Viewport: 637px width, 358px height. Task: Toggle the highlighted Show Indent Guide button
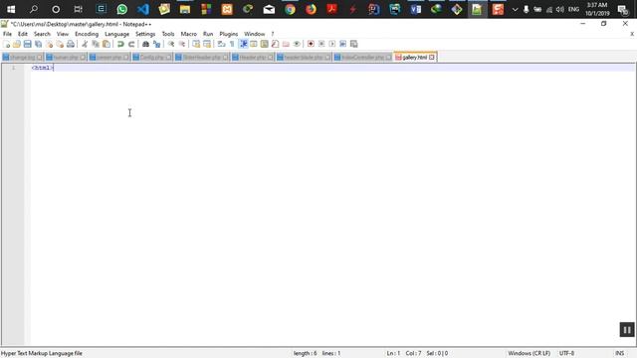pyautogui.click(x=243, y=44)
